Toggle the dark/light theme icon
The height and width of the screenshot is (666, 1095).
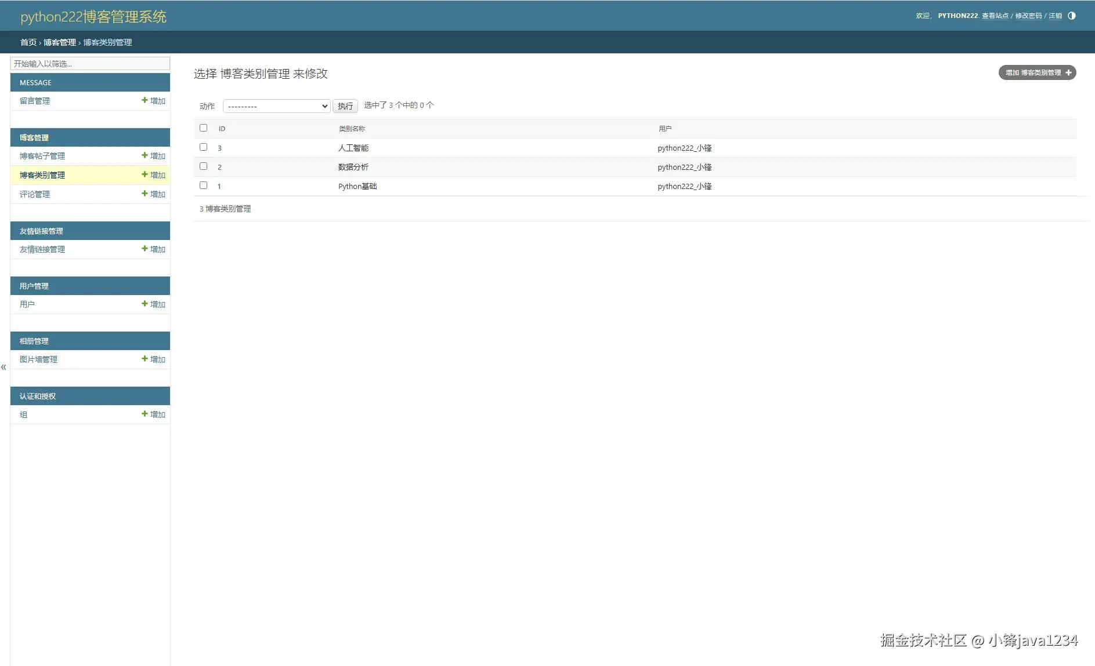[x=1071, y=16]
